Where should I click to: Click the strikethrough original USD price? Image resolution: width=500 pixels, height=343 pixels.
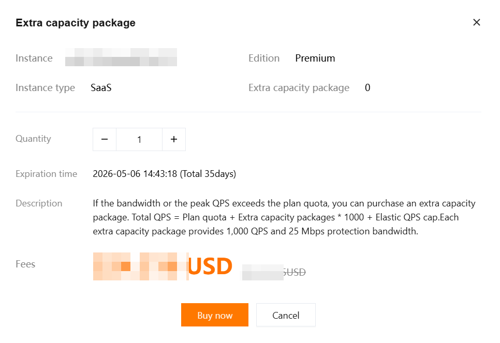274,272
